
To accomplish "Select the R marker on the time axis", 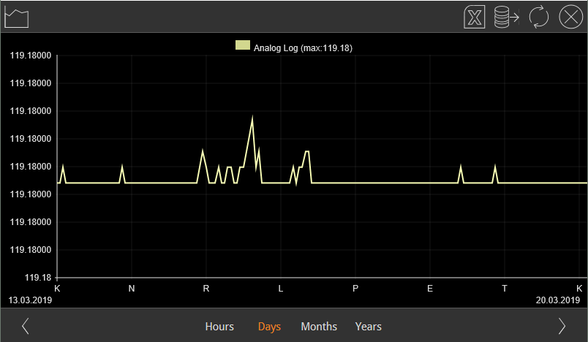I will 206,289.
